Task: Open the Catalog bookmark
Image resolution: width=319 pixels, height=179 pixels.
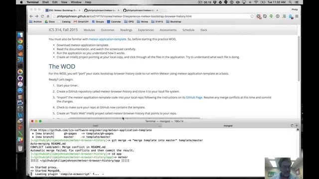Action: tap(64, 21)
